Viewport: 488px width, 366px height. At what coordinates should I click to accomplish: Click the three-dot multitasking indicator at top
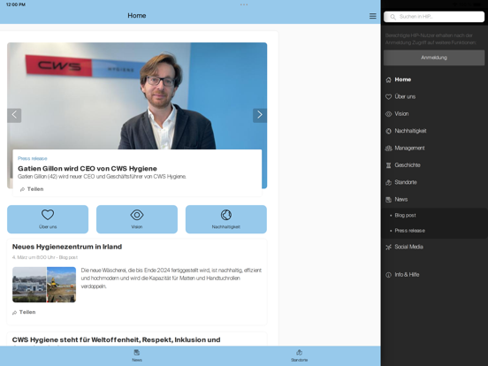tap(244, 4)
